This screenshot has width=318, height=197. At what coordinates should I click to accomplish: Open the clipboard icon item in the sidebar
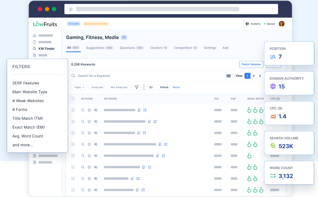pos(35,42)
